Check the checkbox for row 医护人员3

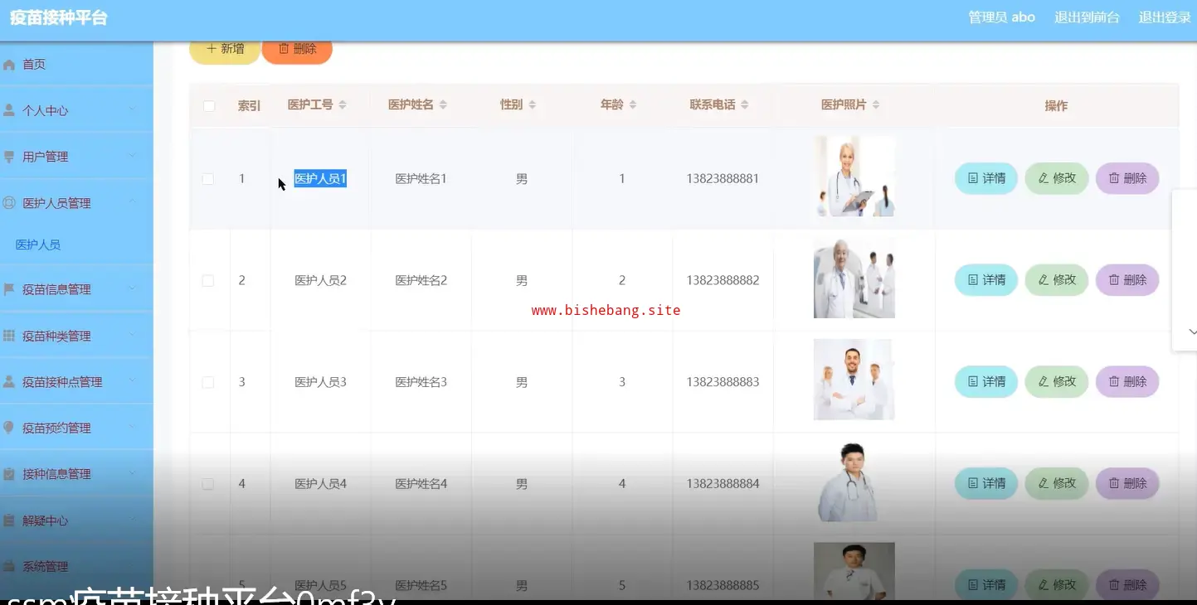(x=208, y=382)
